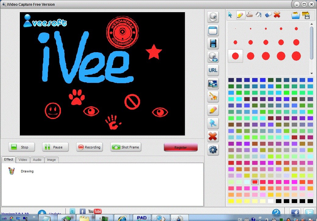Viewport: 317px width, 221px height.
Task: Open the folder icon in the taskbar
Action: (x=84, y=218)
